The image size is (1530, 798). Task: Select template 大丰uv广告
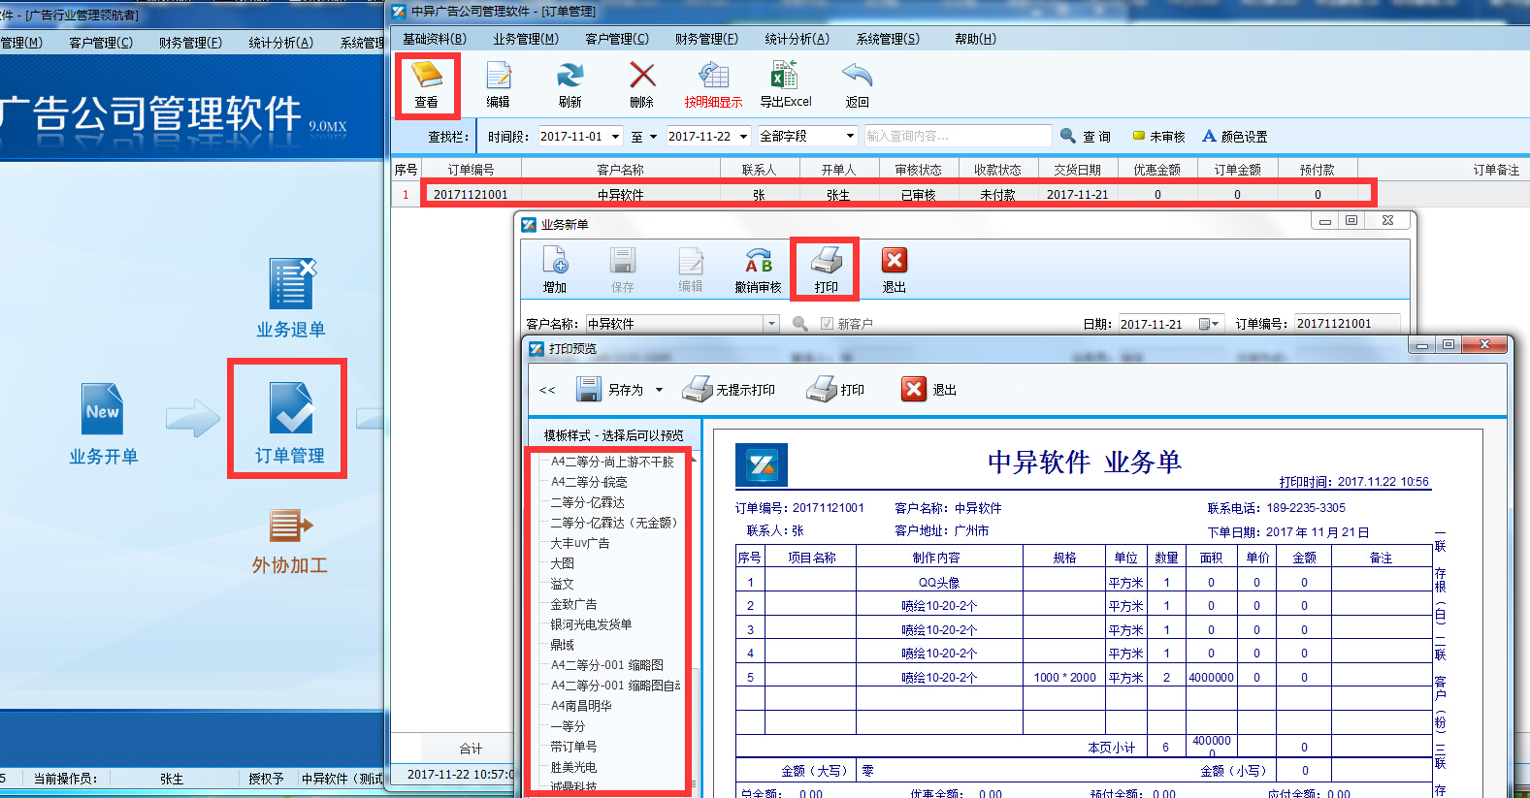point(580,543)
